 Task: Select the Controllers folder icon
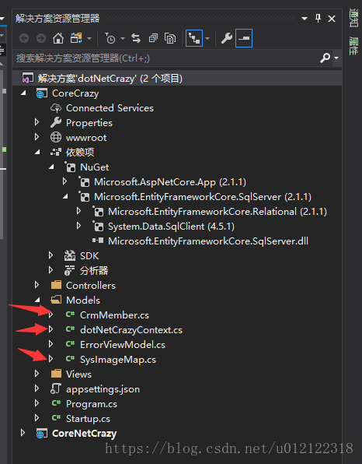[56, 285]
